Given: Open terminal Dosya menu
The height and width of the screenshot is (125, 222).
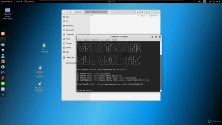Looking at the screenshot, I should tap(80, 40).
